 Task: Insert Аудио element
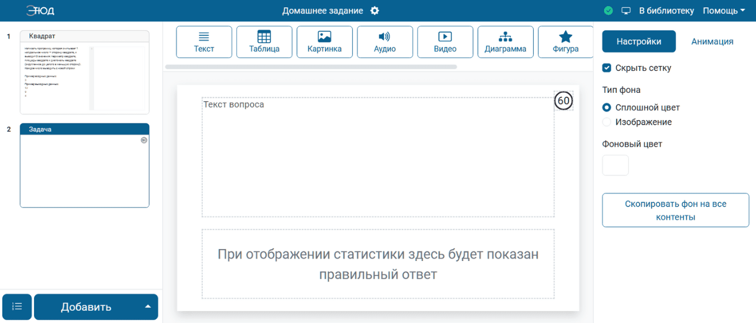coord(385,42)
